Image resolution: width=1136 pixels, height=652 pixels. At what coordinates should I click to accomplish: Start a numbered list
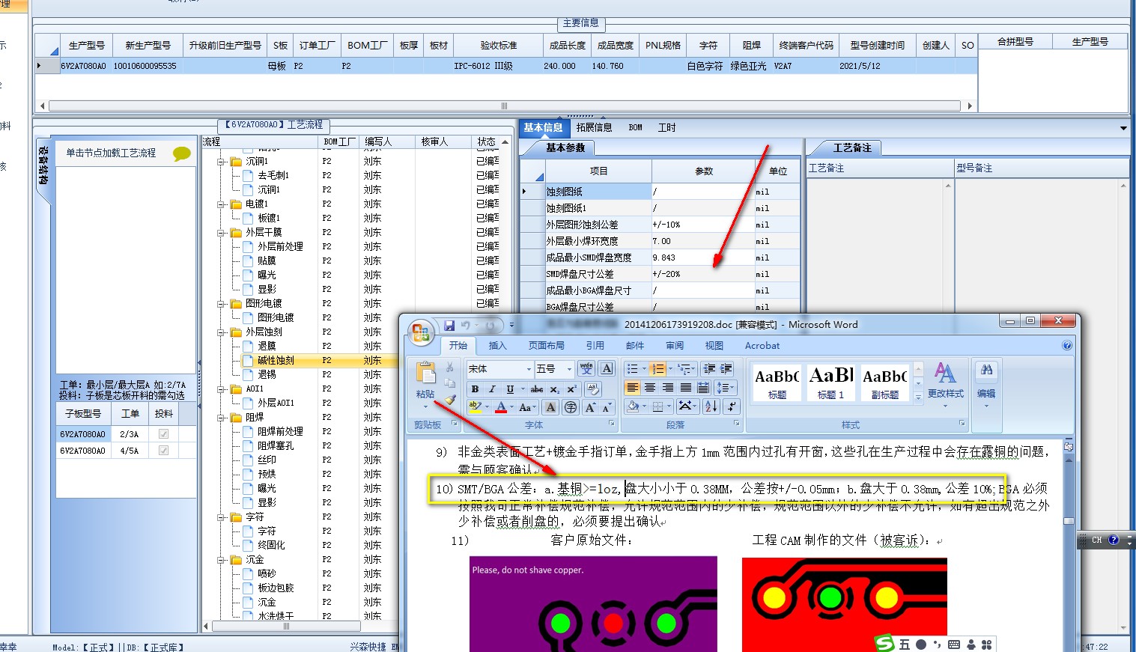657,368
